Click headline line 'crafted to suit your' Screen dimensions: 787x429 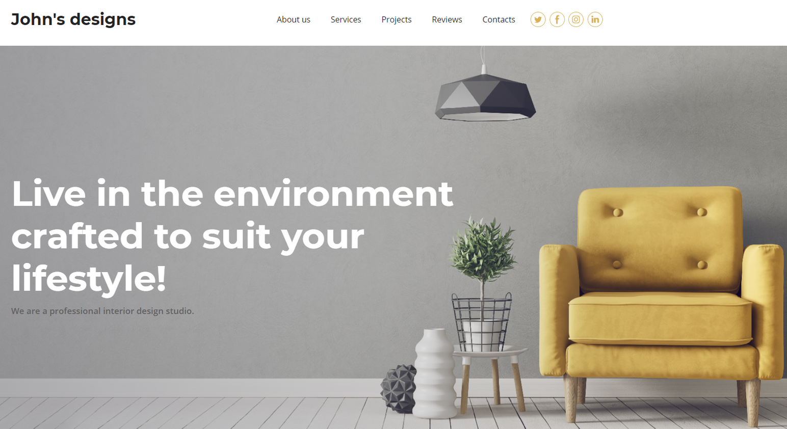pyautogui.click(x=188, y=237)
